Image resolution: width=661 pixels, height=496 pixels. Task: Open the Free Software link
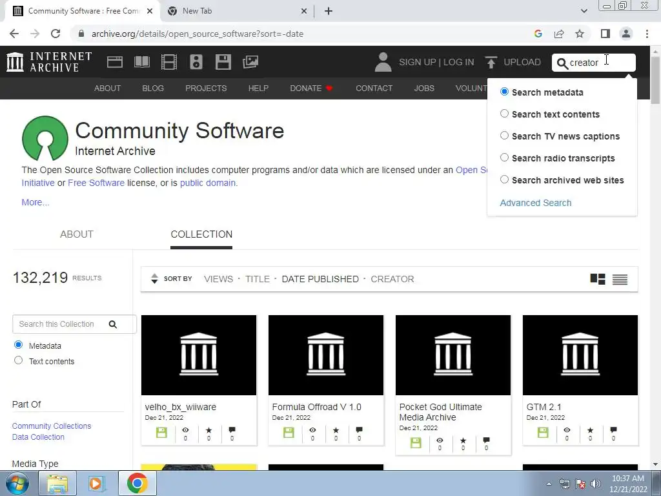(96, 183)
